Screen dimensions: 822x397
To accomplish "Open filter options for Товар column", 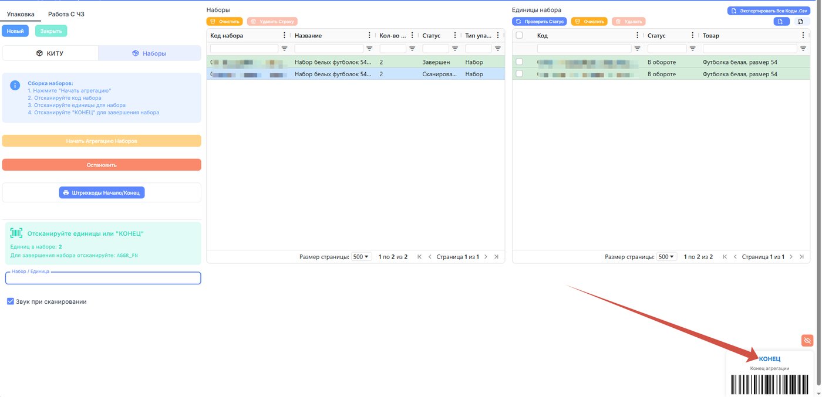I will coord(803,49).
